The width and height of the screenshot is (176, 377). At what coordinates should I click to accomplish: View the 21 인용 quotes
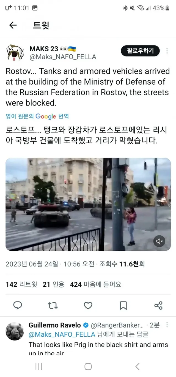53,284
